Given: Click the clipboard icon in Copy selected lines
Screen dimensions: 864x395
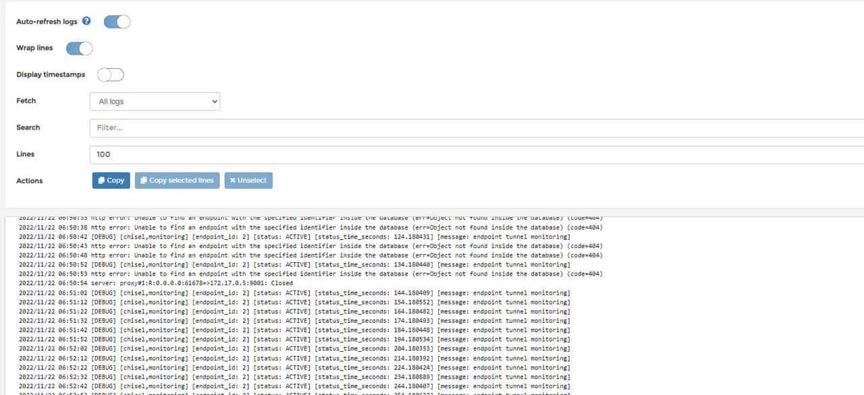Looking at the screenshot, I should (x=144, y=180).
